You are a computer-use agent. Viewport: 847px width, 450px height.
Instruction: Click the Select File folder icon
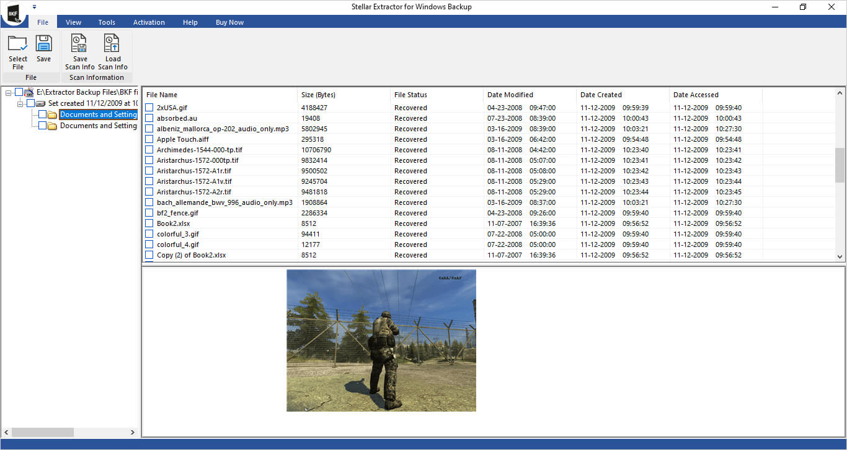[x=17, y=43]
